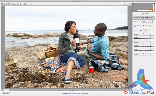
Task: Switch to the Basic panel tab icon
Action: tap(133, 17)
